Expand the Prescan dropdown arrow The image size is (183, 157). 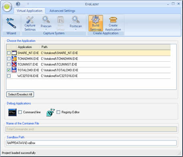pyautogui.click(x=46, y=29)
